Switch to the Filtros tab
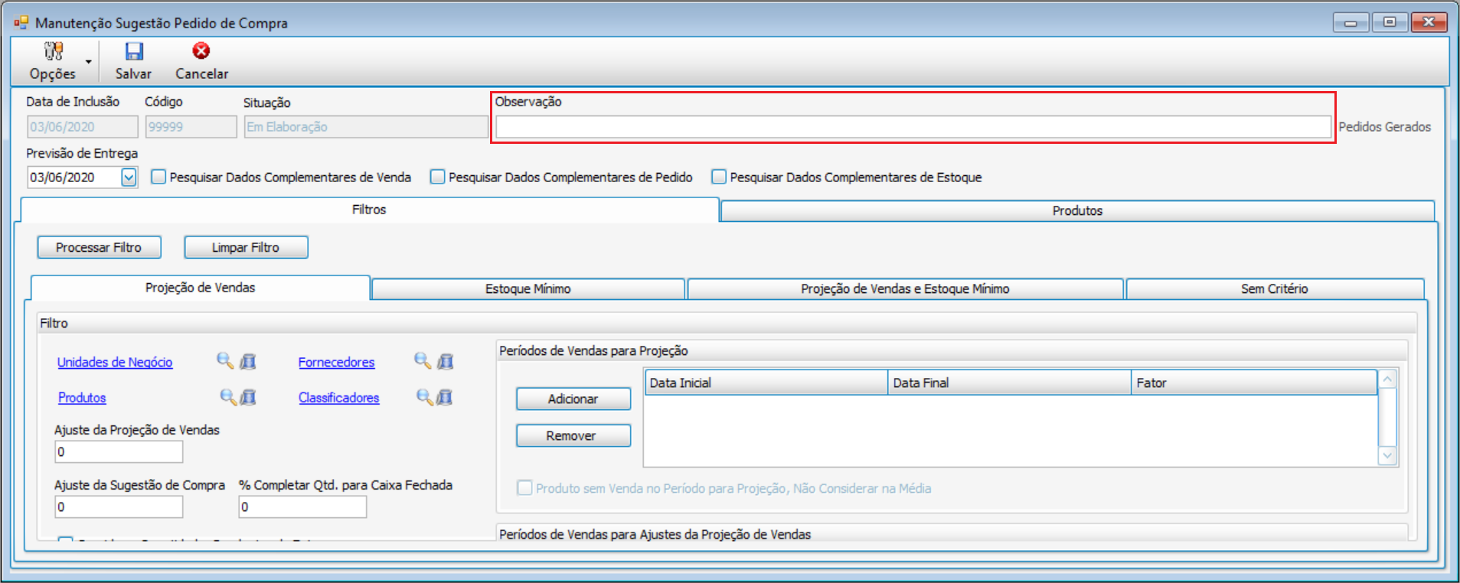Image resolution: width=1460 pixels, height=583 pixels. 369,210
